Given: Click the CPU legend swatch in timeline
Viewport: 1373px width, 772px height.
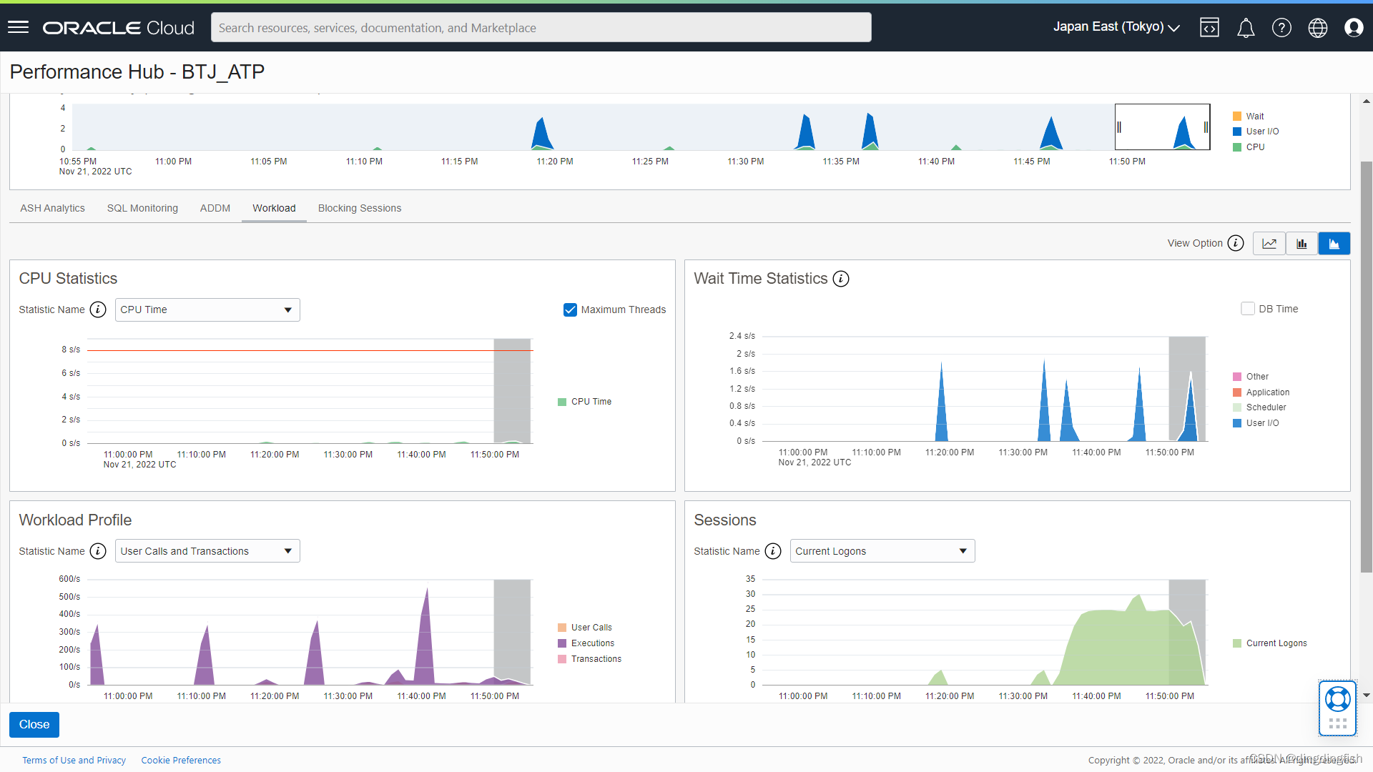Looking at the screenshot, I should [1237, 147].
